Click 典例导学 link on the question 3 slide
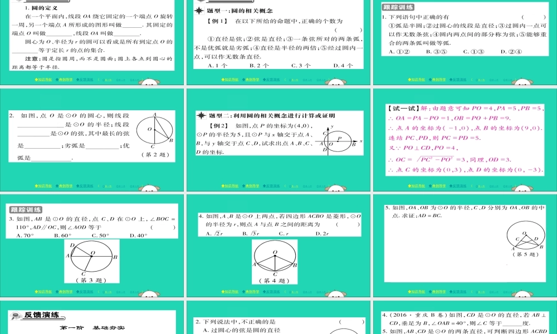557x334 pixels. click(x=64, y=291)
